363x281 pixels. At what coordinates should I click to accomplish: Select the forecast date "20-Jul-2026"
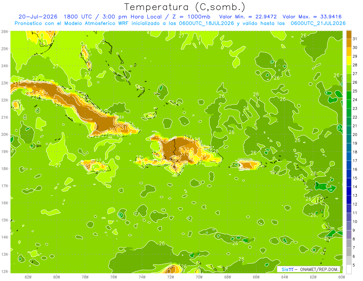tap(38, 17)
